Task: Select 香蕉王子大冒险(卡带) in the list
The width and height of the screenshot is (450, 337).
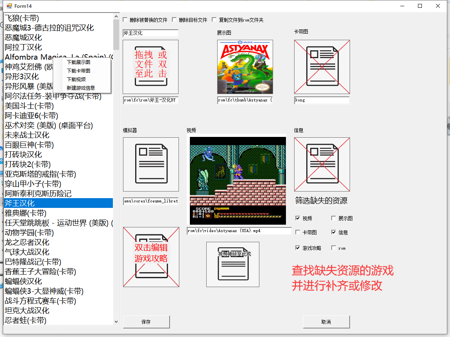Action: coord(58,271)
